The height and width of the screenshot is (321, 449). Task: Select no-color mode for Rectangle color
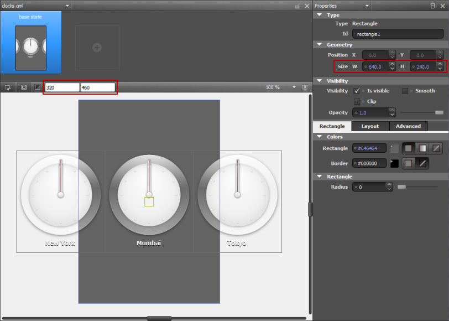point(436,148)
